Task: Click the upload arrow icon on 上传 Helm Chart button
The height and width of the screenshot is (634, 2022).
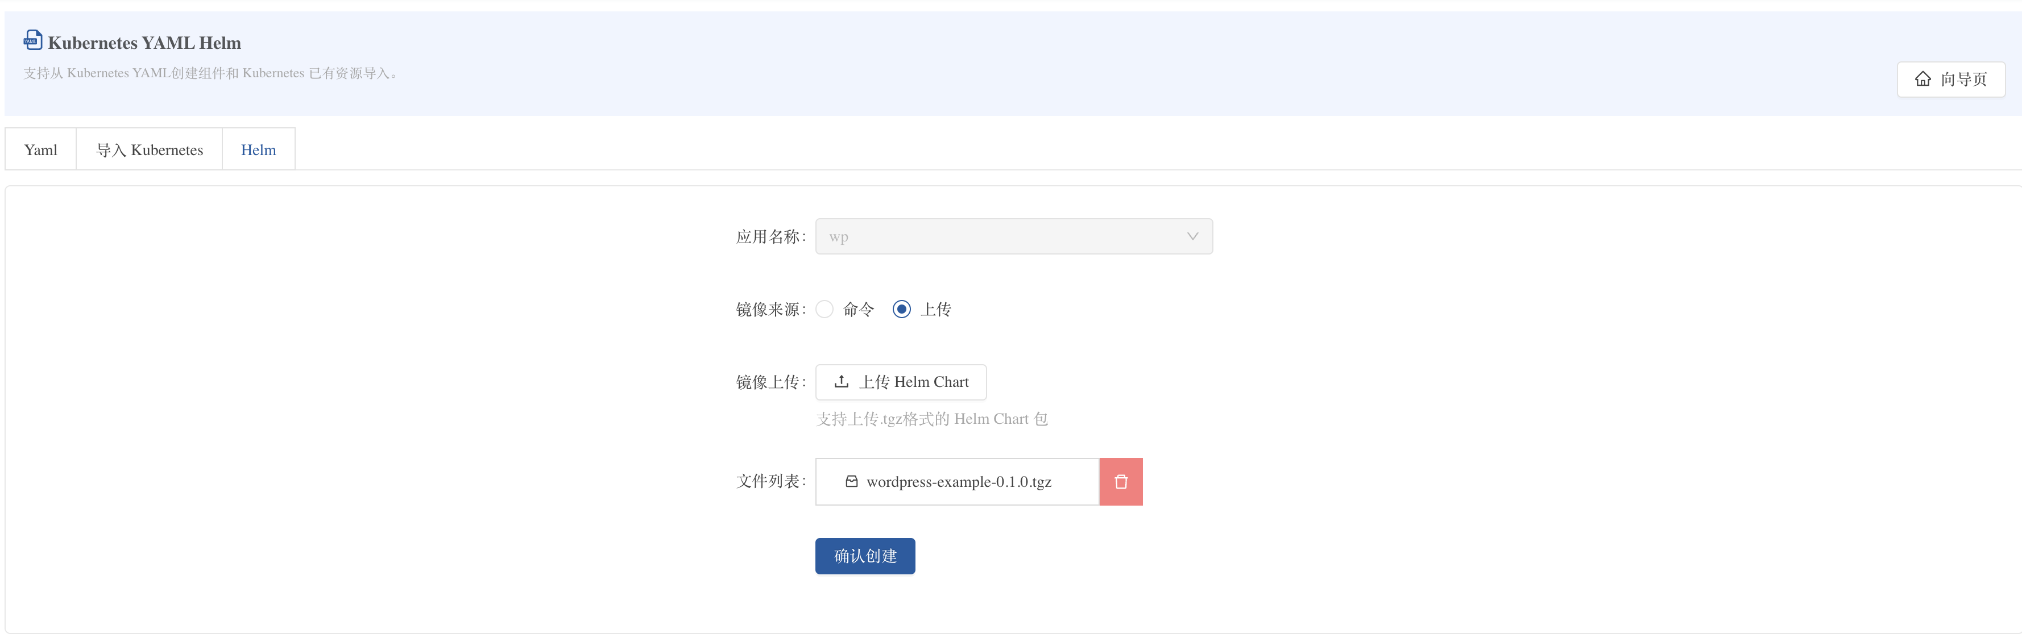Action: [840, 382]
